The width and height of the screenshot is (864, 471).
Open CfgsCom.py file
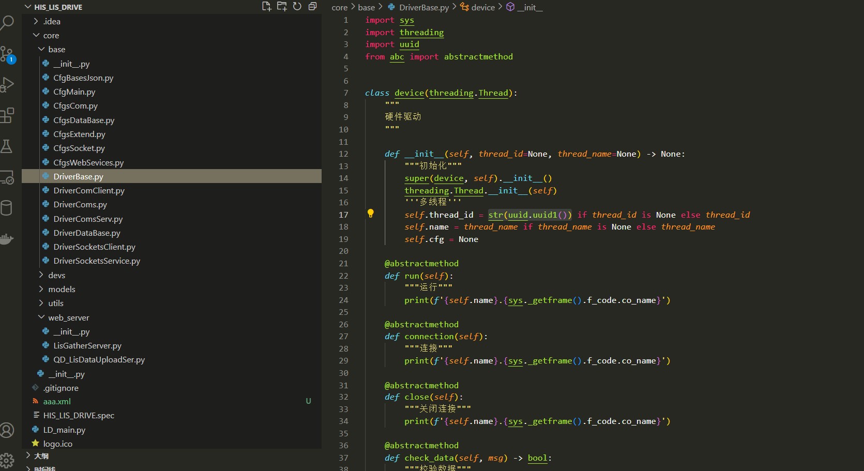pos(75,105)
